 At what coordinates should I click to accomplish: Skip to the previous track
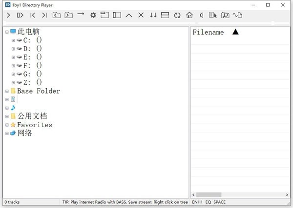click(33, 16)
